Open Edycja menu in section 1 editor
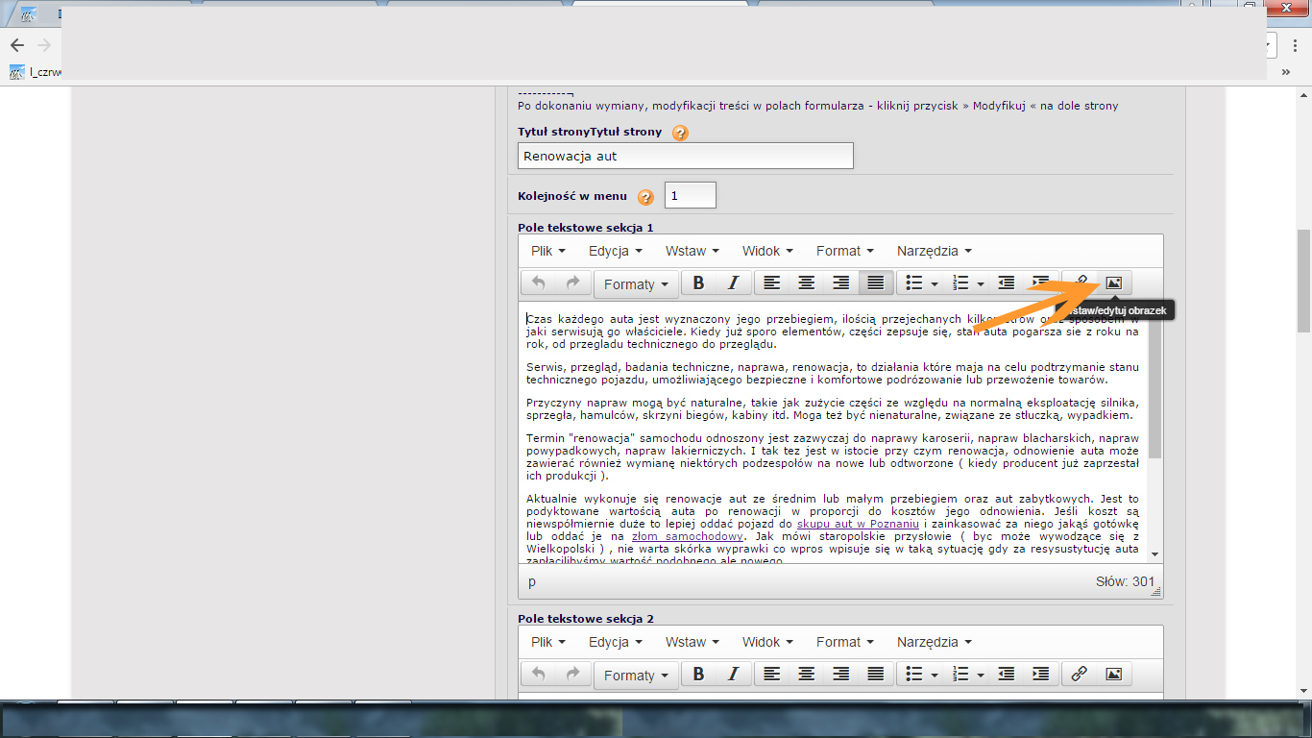This screenshot has height=738, width=1312. pos(616,251)
